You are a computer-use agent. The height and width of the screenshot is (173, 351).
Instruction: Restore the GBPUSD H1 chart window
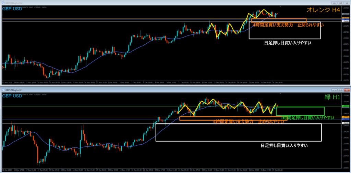[x=341, y=90]
